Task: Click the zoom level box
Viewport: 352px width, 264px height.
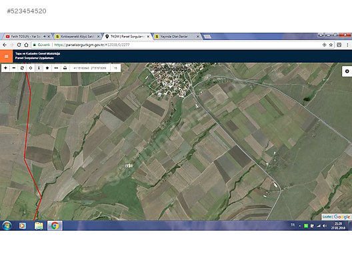Action: (115, 68)
